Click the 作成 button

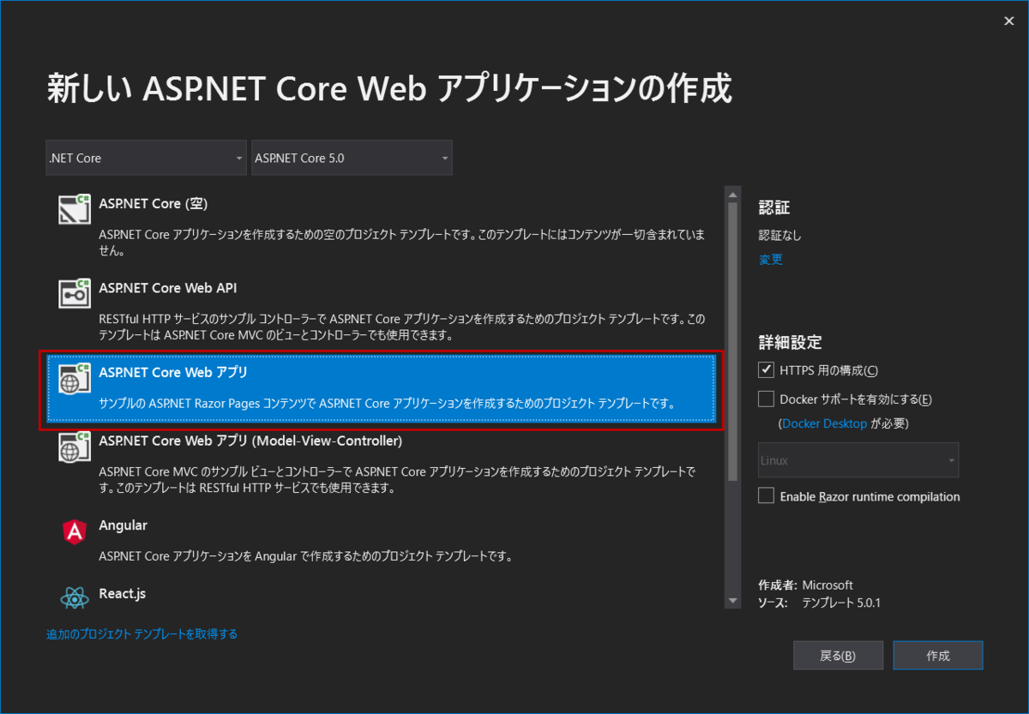click(x=938, y=656)
